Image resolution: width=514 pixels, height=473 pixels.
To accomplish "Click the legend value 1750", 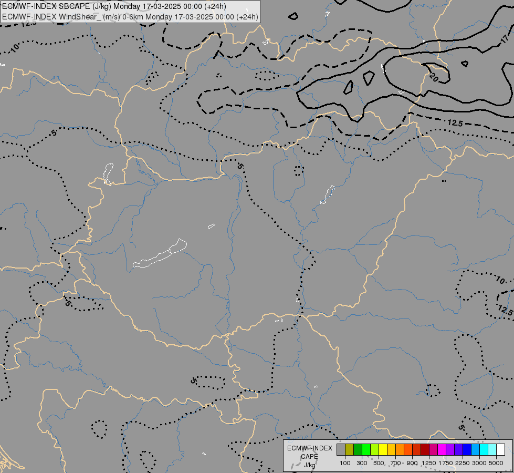I will point(446,463).
